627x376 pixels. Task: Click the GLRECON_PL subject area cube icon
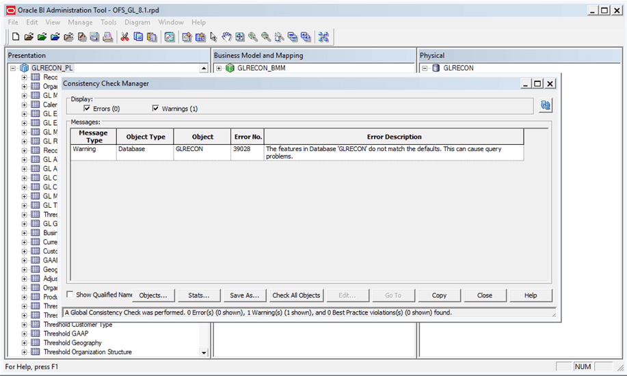25,68
